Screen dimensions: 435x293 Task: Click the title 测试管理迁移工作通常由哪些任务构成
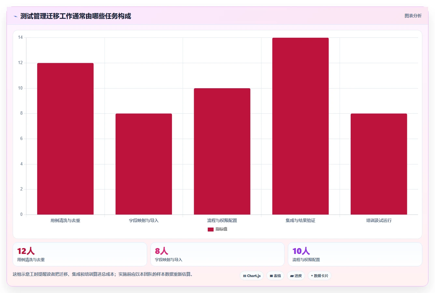pyautogui.click(x=76, y=16)
